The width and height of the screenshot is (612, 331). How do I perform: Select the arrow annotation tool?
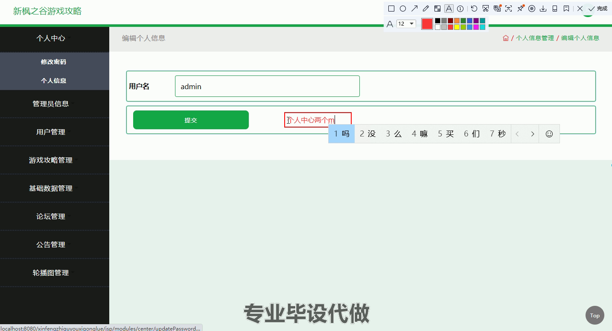click(x=414, y=9)
